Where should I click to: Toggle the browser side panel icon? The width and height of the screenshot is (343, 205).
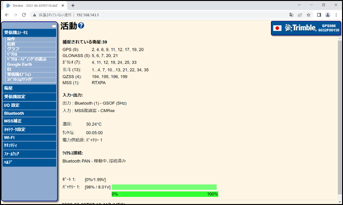(x=319, y=15)
